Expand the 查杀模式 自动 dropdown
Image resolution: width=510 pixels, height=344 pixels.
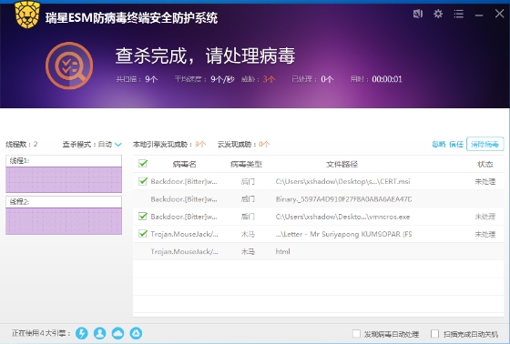tap(118, 145)
